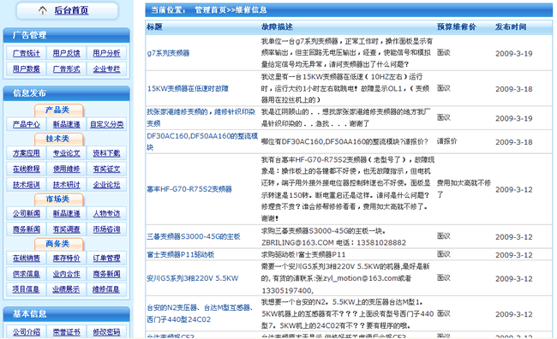Open 荣誉证书 link
The width and height of the screenshot is (557, 339).
pyautogui.click(x=67, y=332)
